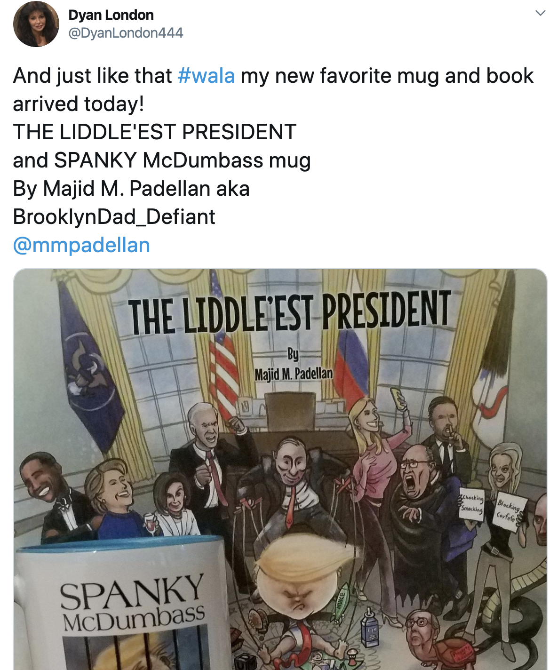Image resolution: width=557 pixels, height=670 pixels.
Task: Open the #wala hashtag
Action: pos(206,76)
